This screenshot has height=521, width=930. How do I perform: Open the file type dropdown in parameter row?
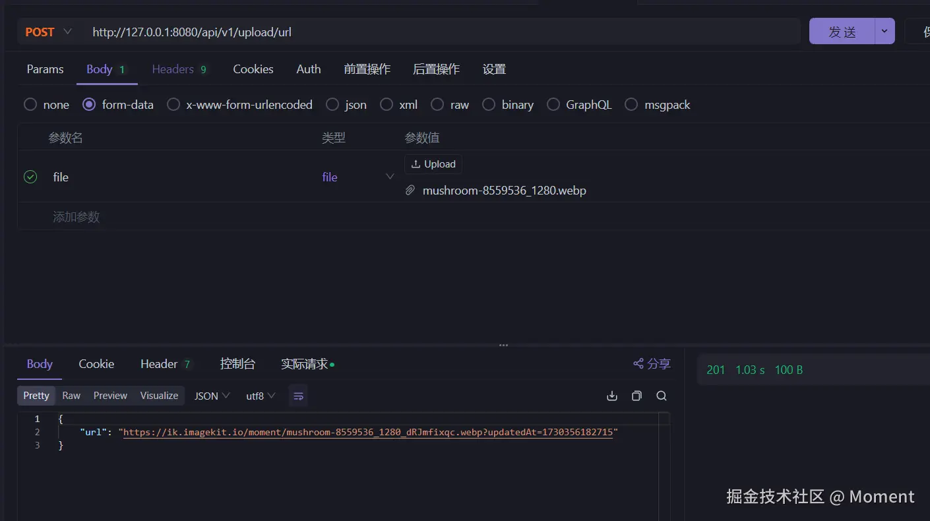pos(390,177)
